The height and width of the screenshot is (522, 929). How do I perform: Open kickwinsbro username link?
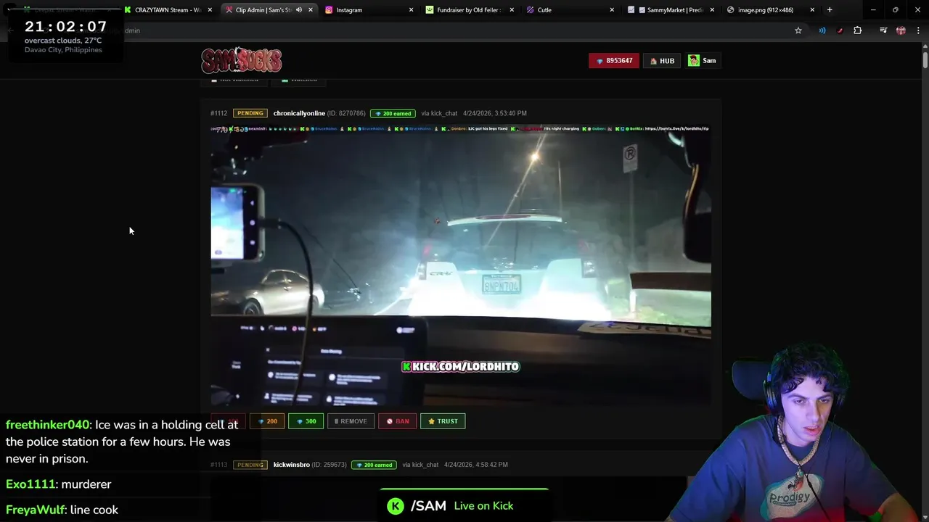292,465
